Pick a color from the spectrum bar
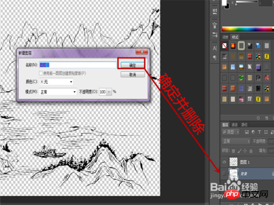The image size is (274, 205). pyautogui.click(x=247, y=29)
